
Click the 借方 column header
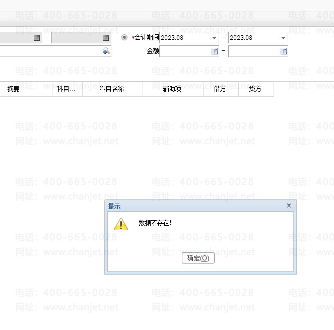(221, 89)
